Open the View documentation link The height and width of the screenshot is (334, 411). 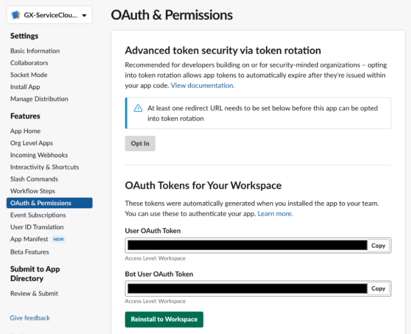[203, 85]
